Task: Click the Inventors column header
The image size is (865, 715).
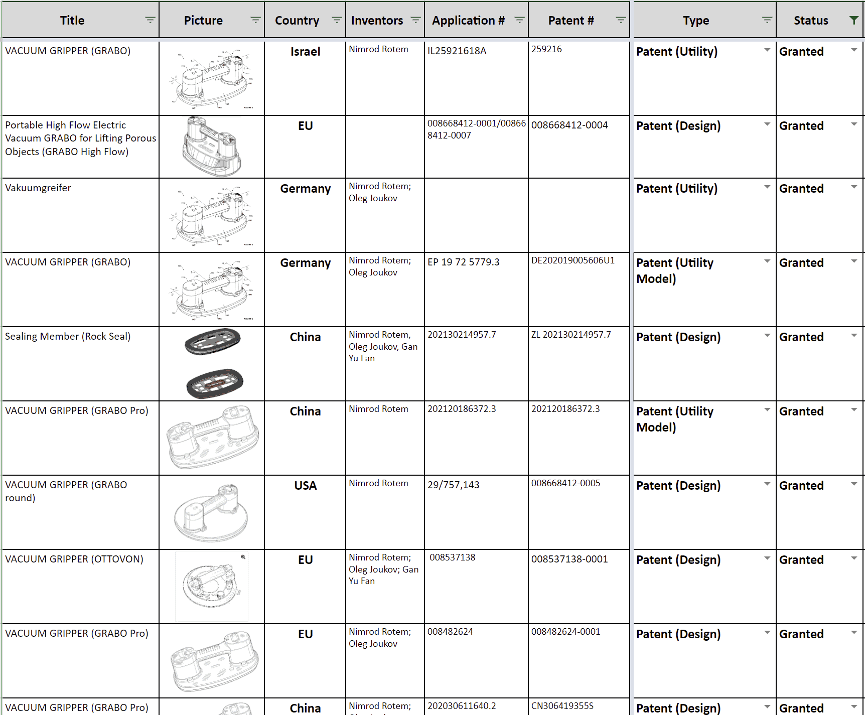Action: [x=385, y=20]
